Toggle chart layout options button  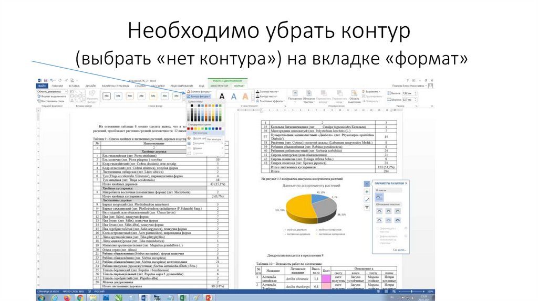click(367, 184)
